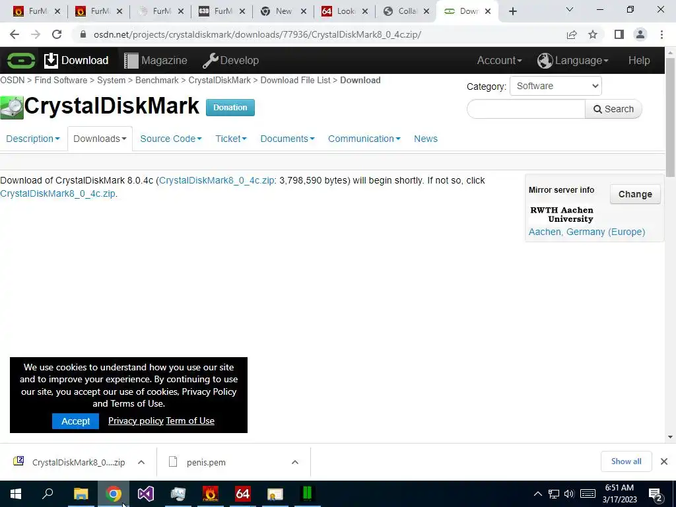The width and height of the screenshot is (676, 507).
Task: Click the CrystalDiskMark8_0_4c.zip link in parentheses
Action: pyautogui.click(x=217, y=180)
